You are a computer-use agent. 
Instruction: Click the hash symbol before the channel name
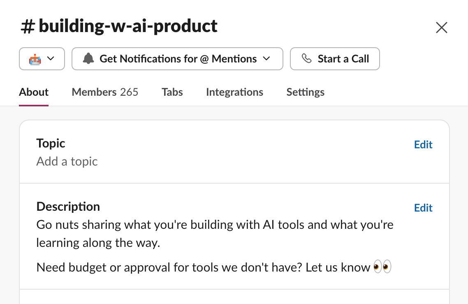(27, 27)
